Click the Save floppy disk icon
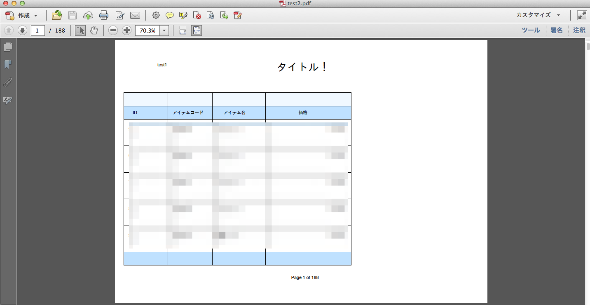Screen dimensions: 590x305 pos(73,16)
